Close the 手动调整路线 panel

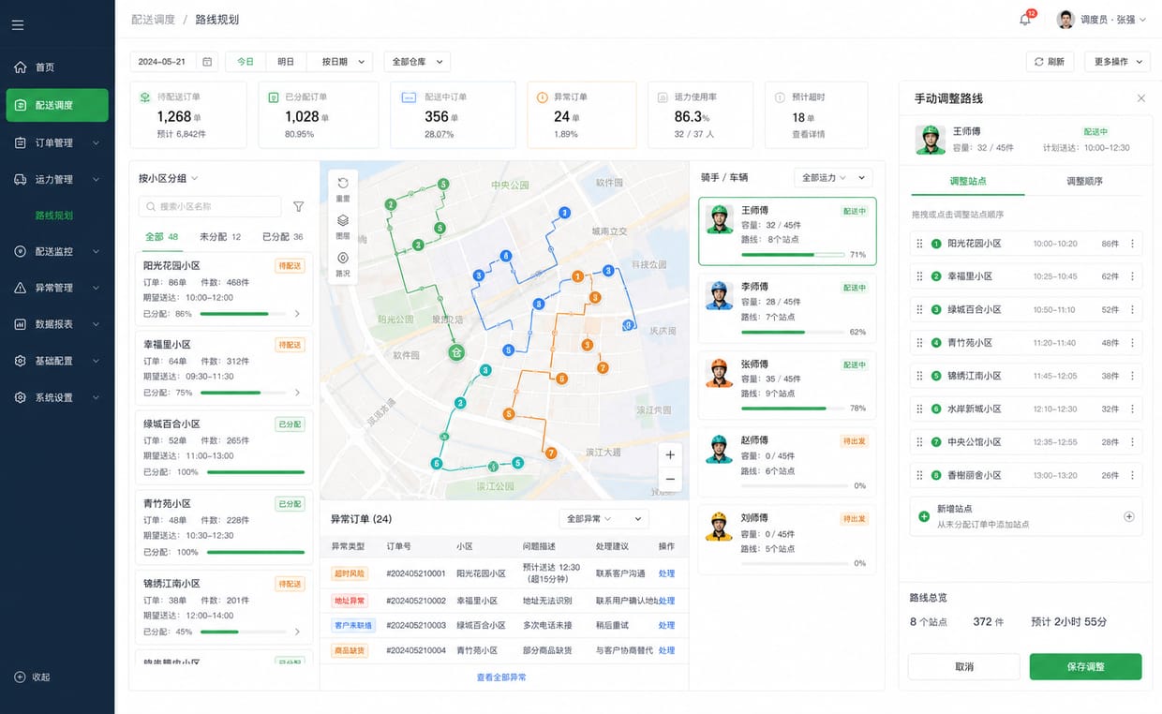click(x=1140, y=98)
